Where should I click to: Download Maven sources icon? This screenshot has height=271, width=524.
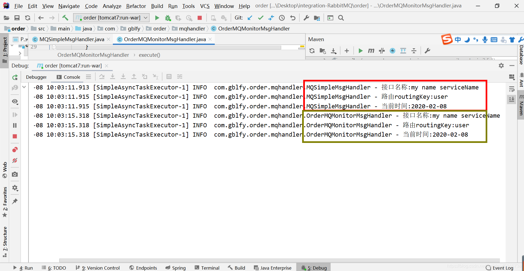pos(333,51)
